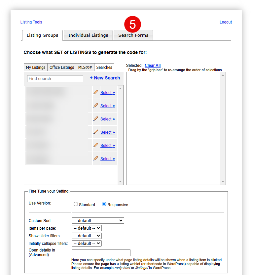Click the searches list scroll-up arrow
Image resolution: width=254 pixels, height=275 pixels.
(x=121, y=89)
